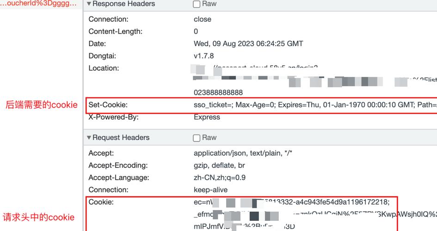Click the Accept value application/json

tap(243, 153)
